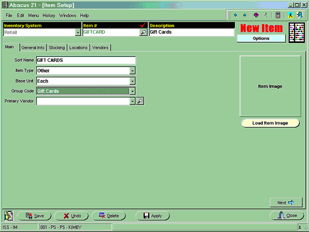309x232 pixels.
Task: Expand the Primary Vendor dropdown arrow
Action: [x=133, y=101]
